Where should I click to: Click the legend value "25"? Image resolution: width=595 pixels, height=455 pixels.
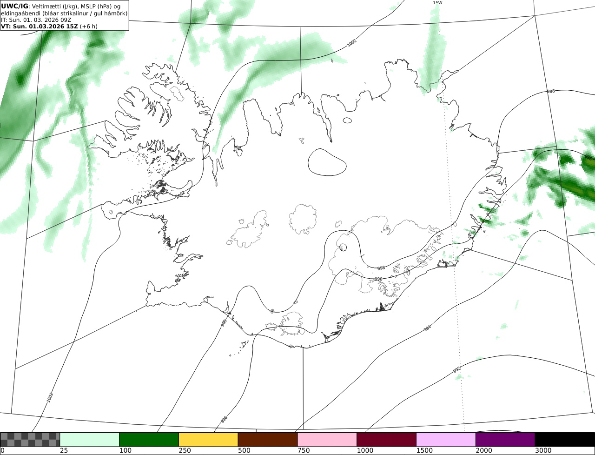64,451
